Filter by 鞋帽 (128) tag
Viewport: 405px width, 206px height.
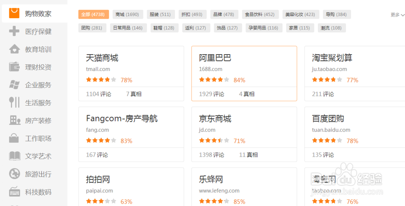[164, 28]
